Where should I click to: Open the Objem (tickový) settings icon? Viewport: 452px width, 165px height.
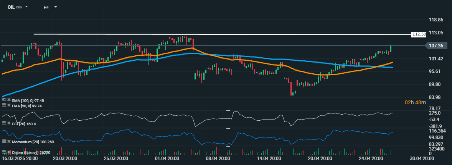tap(4, 152)
